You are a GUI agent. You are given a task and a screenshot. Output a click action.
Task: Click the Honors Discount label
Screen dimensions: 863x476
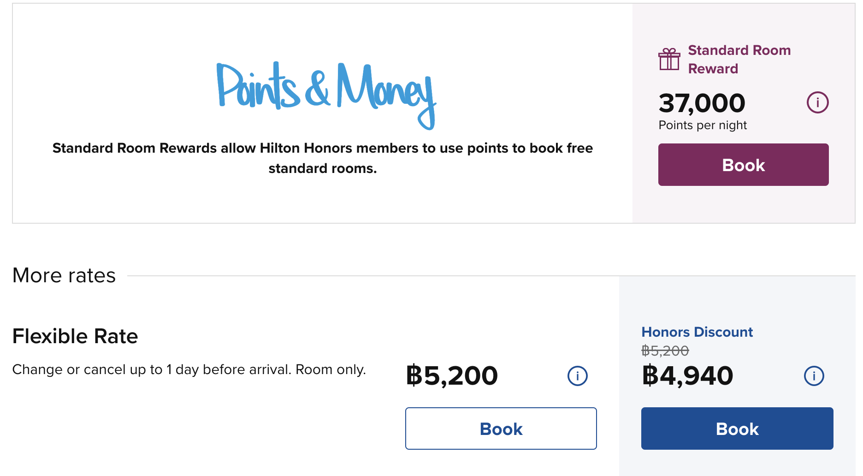[697, 332]
